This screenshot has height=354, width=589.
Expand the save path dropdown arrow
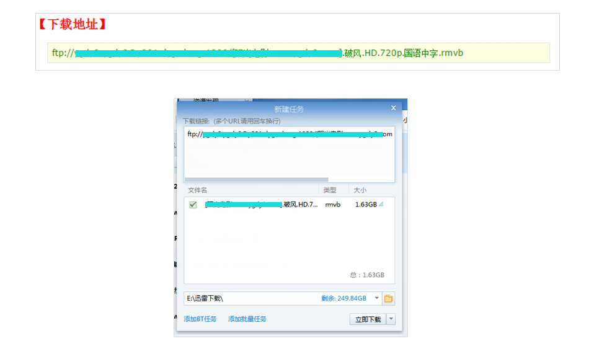click(x=376, y=298)
